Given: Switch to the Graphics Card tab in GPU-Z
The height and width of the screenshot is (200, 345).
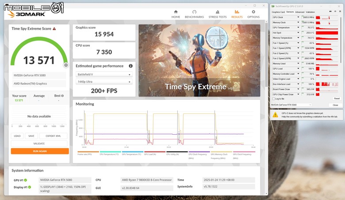Looking at the screenshot, I should click(x=278, y=12).
